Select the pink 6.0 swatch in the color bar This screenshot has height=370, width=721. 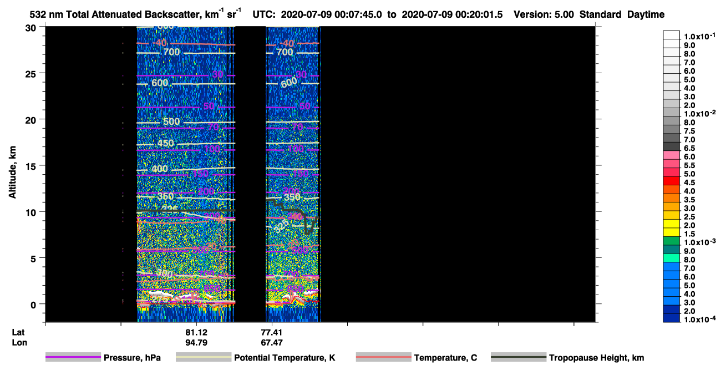pyautogui.click(x=672, y=156)
